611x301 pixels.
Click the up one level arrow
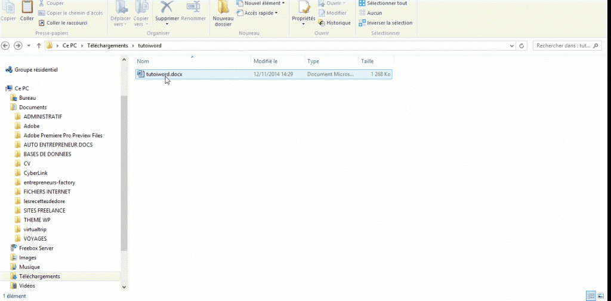[x=39, y=45]
